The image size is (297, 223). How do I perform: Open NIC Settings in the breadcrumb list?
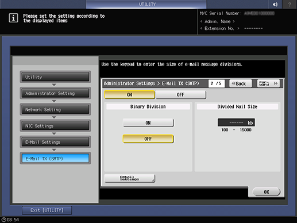click(x=55, y=126)
